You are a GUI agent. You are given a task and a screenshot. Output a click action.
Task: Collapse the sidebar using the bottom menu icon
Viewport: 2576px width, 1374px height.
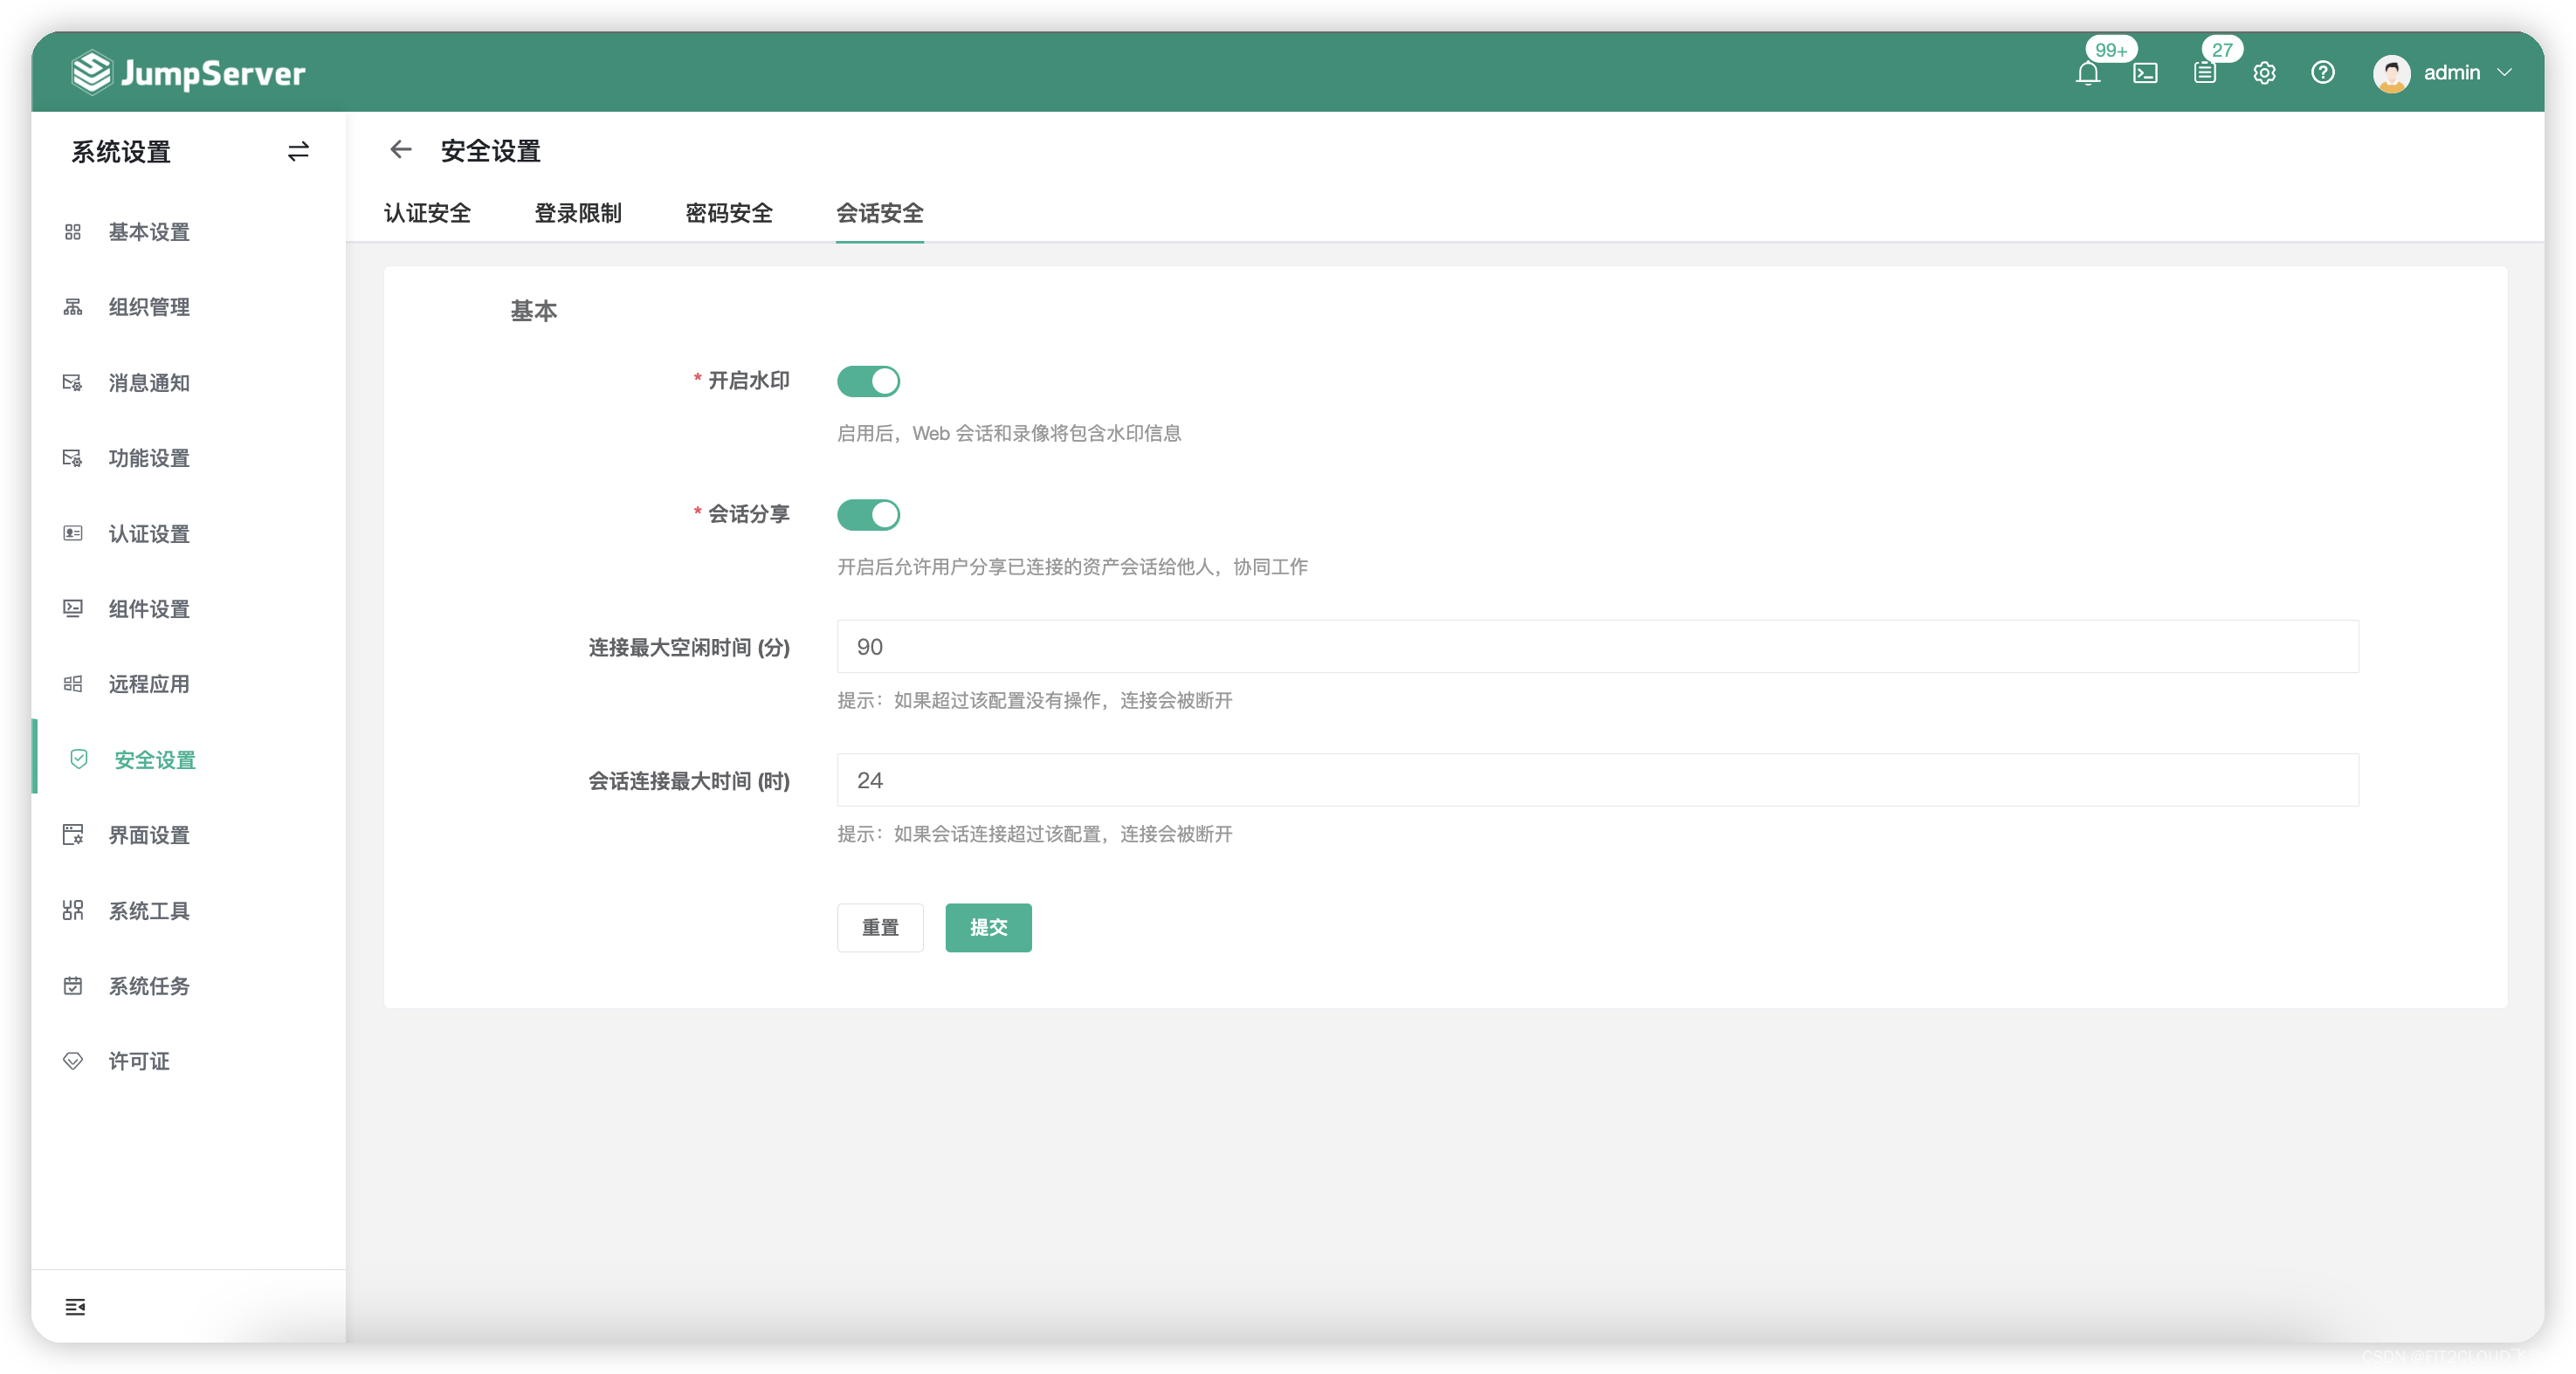tap(75, 1307)
